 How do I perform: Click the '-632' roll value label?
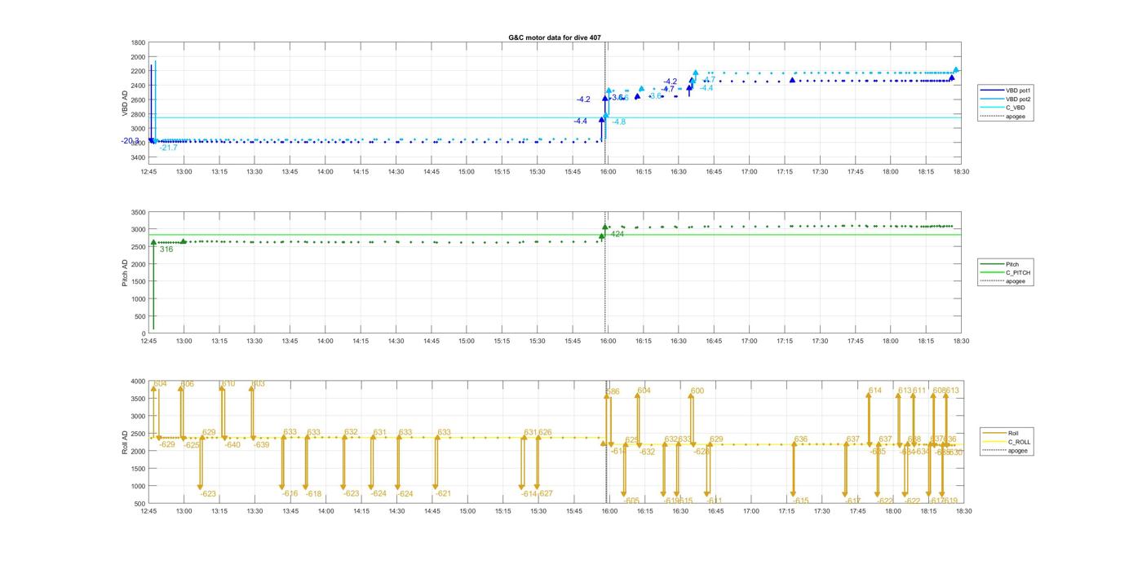(647, 452)
